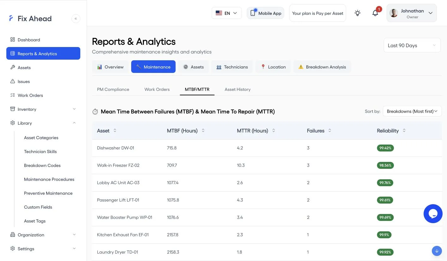
Task: Expand the Settings sidebar section
Action: pos(43,249)
